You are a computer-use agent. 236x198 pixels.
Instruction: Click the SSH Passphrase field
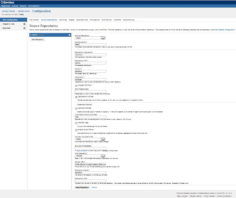pos(90,91)
